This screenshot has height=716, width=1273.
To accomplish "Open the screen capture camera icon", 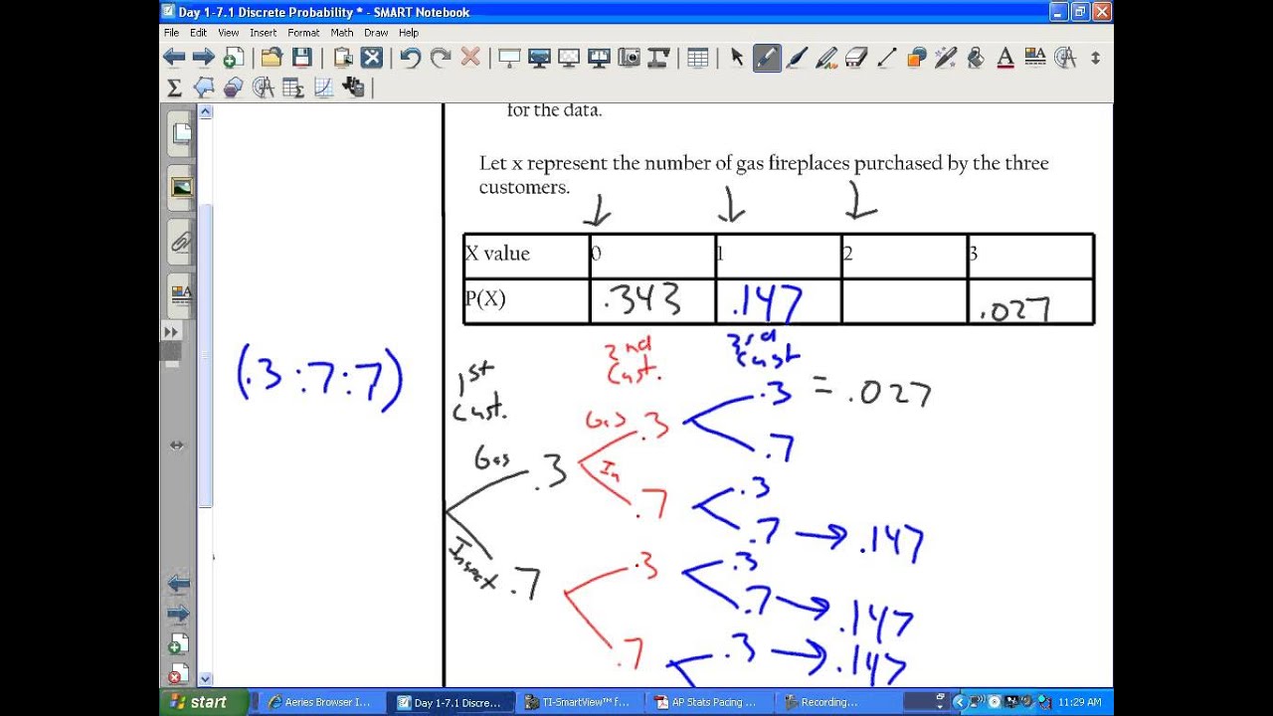I will [x=629, y=58].
